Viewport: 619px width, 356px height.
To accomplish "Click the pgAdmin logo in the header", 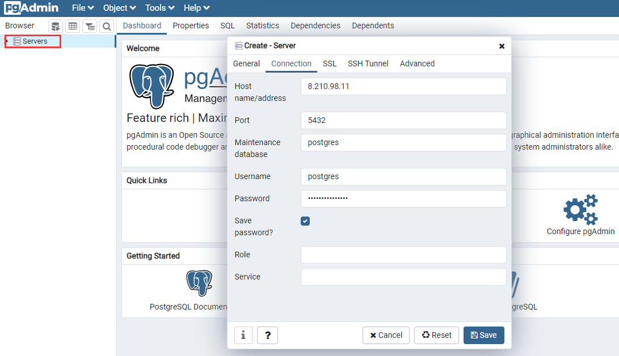I will pyautogui.click(x=31, y=7).
